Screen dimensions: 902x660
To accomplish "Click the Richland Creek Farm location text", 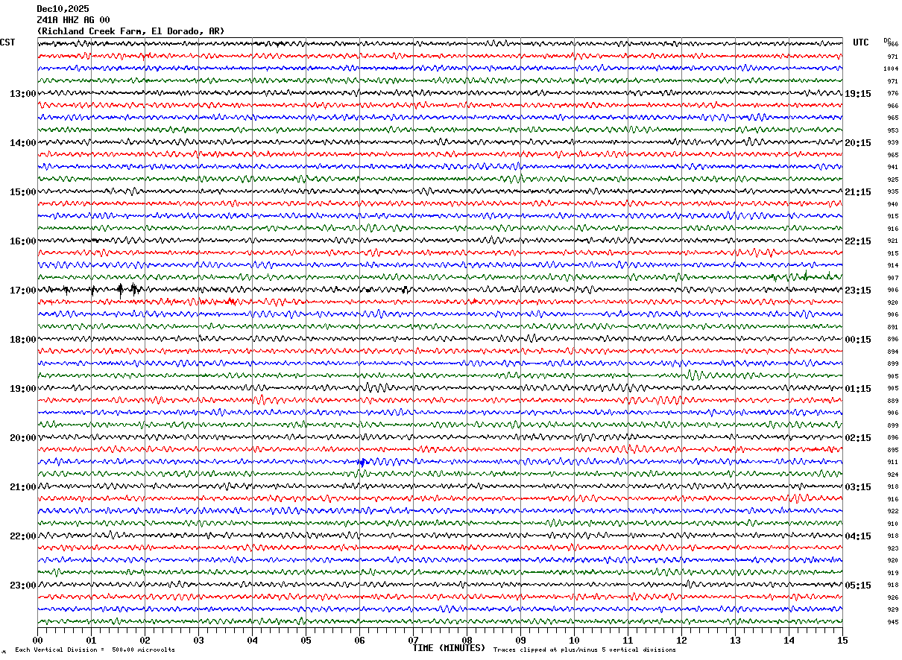I will (x=130, y=31).
